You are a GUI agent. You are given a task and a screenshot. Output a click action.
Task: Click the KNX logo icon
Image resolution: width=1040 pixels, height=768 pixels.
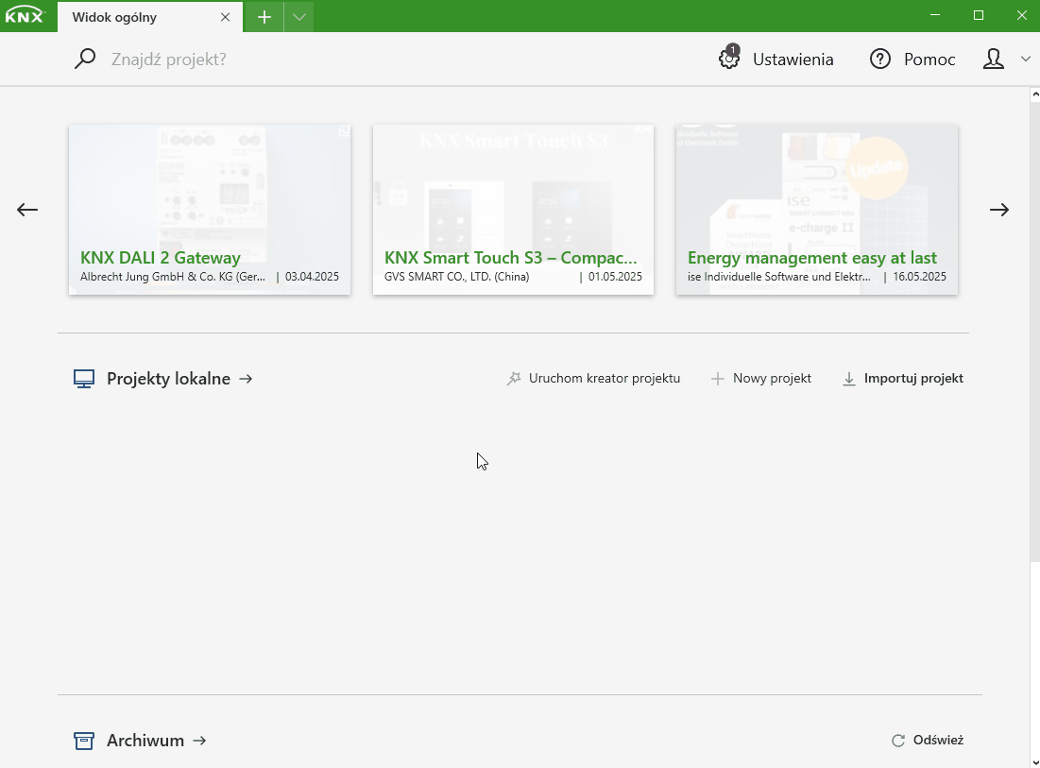[25, 16]
